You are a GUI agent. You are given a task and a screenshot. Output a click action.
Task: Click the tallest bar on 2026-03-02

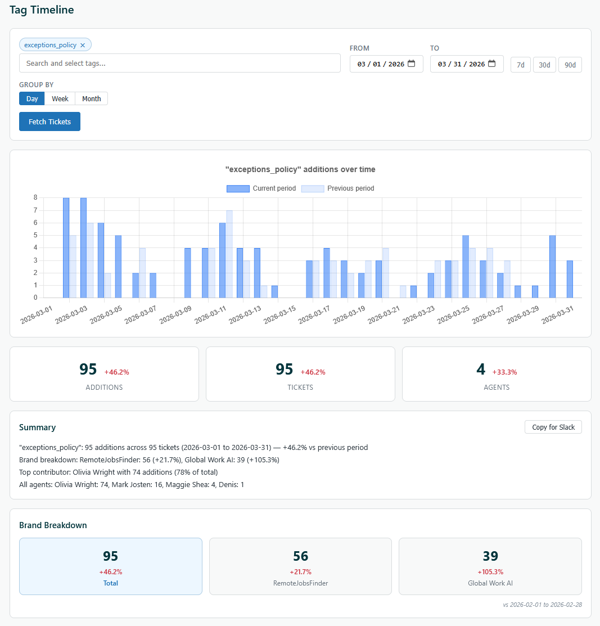click(66, 247)
